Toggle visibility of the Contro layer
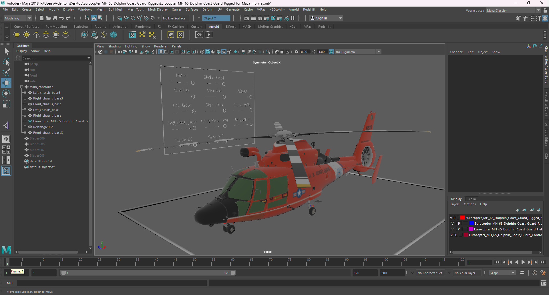This screenshot has width=549, height=295. 451,235
